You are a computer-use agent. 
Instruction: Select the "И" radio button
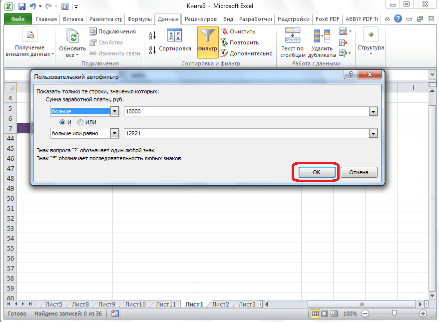click(62, 122)
